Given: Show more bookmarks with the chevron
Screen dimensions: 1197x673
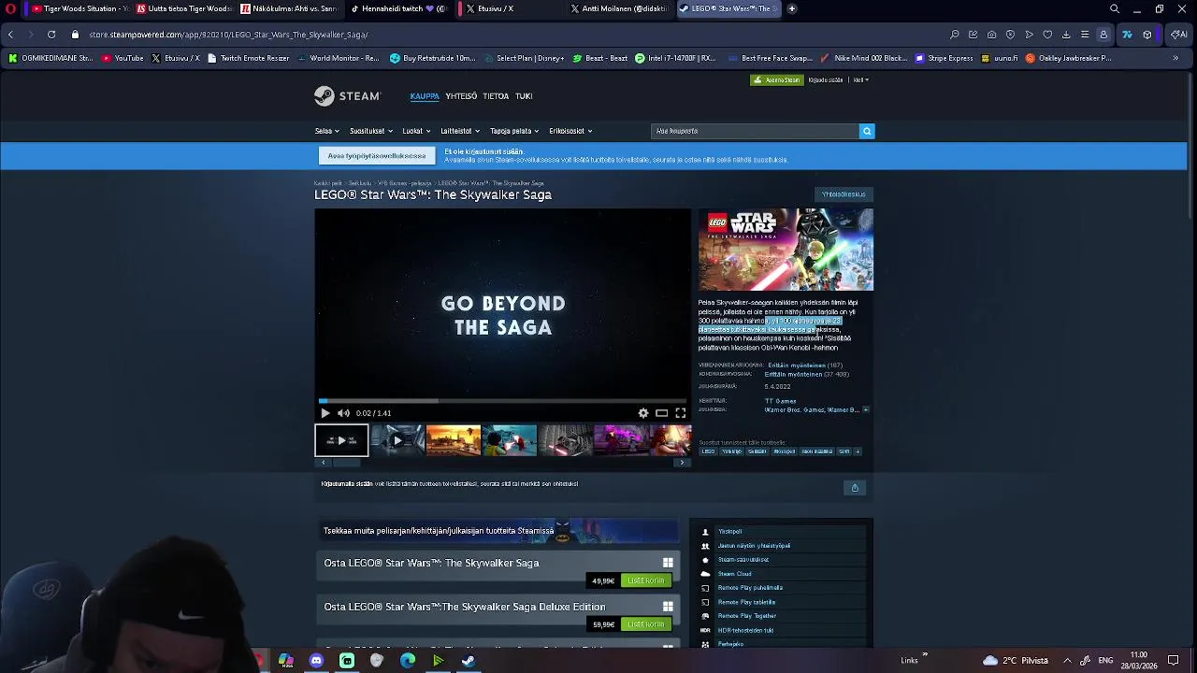Looking at the screenshot, I should pyautogui.click(x=1175, y=58).
